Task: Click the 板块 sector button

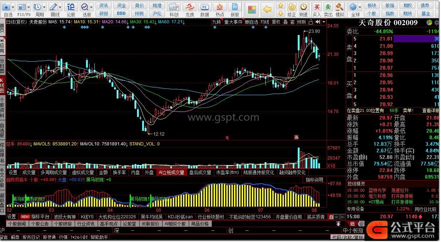Action: [x=372, y=5]
